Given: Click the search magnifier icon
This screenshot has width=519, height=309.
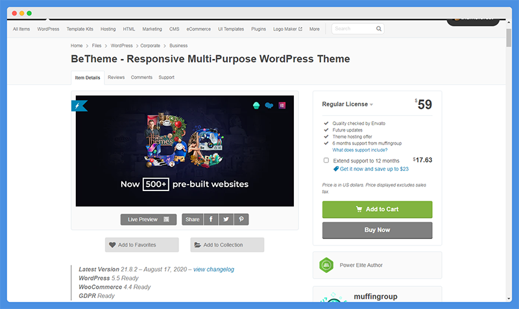Looking at the screenshot, I should [379, 29].
